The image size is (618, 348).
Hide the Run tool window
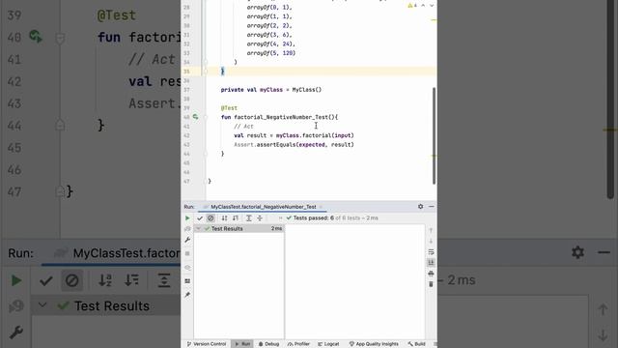[x=432, y=207]
